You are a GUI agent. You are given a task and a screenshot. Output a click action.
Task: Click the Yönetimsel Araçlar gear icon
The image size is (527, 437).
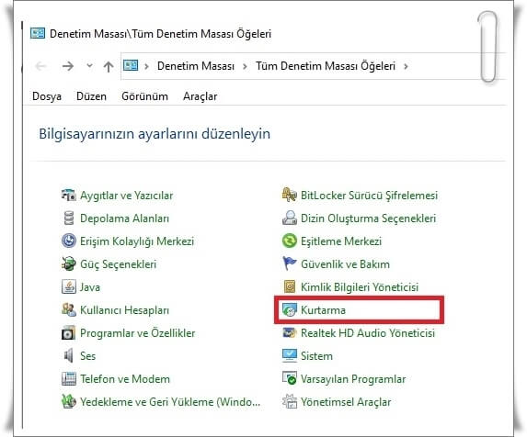(290, 402)
